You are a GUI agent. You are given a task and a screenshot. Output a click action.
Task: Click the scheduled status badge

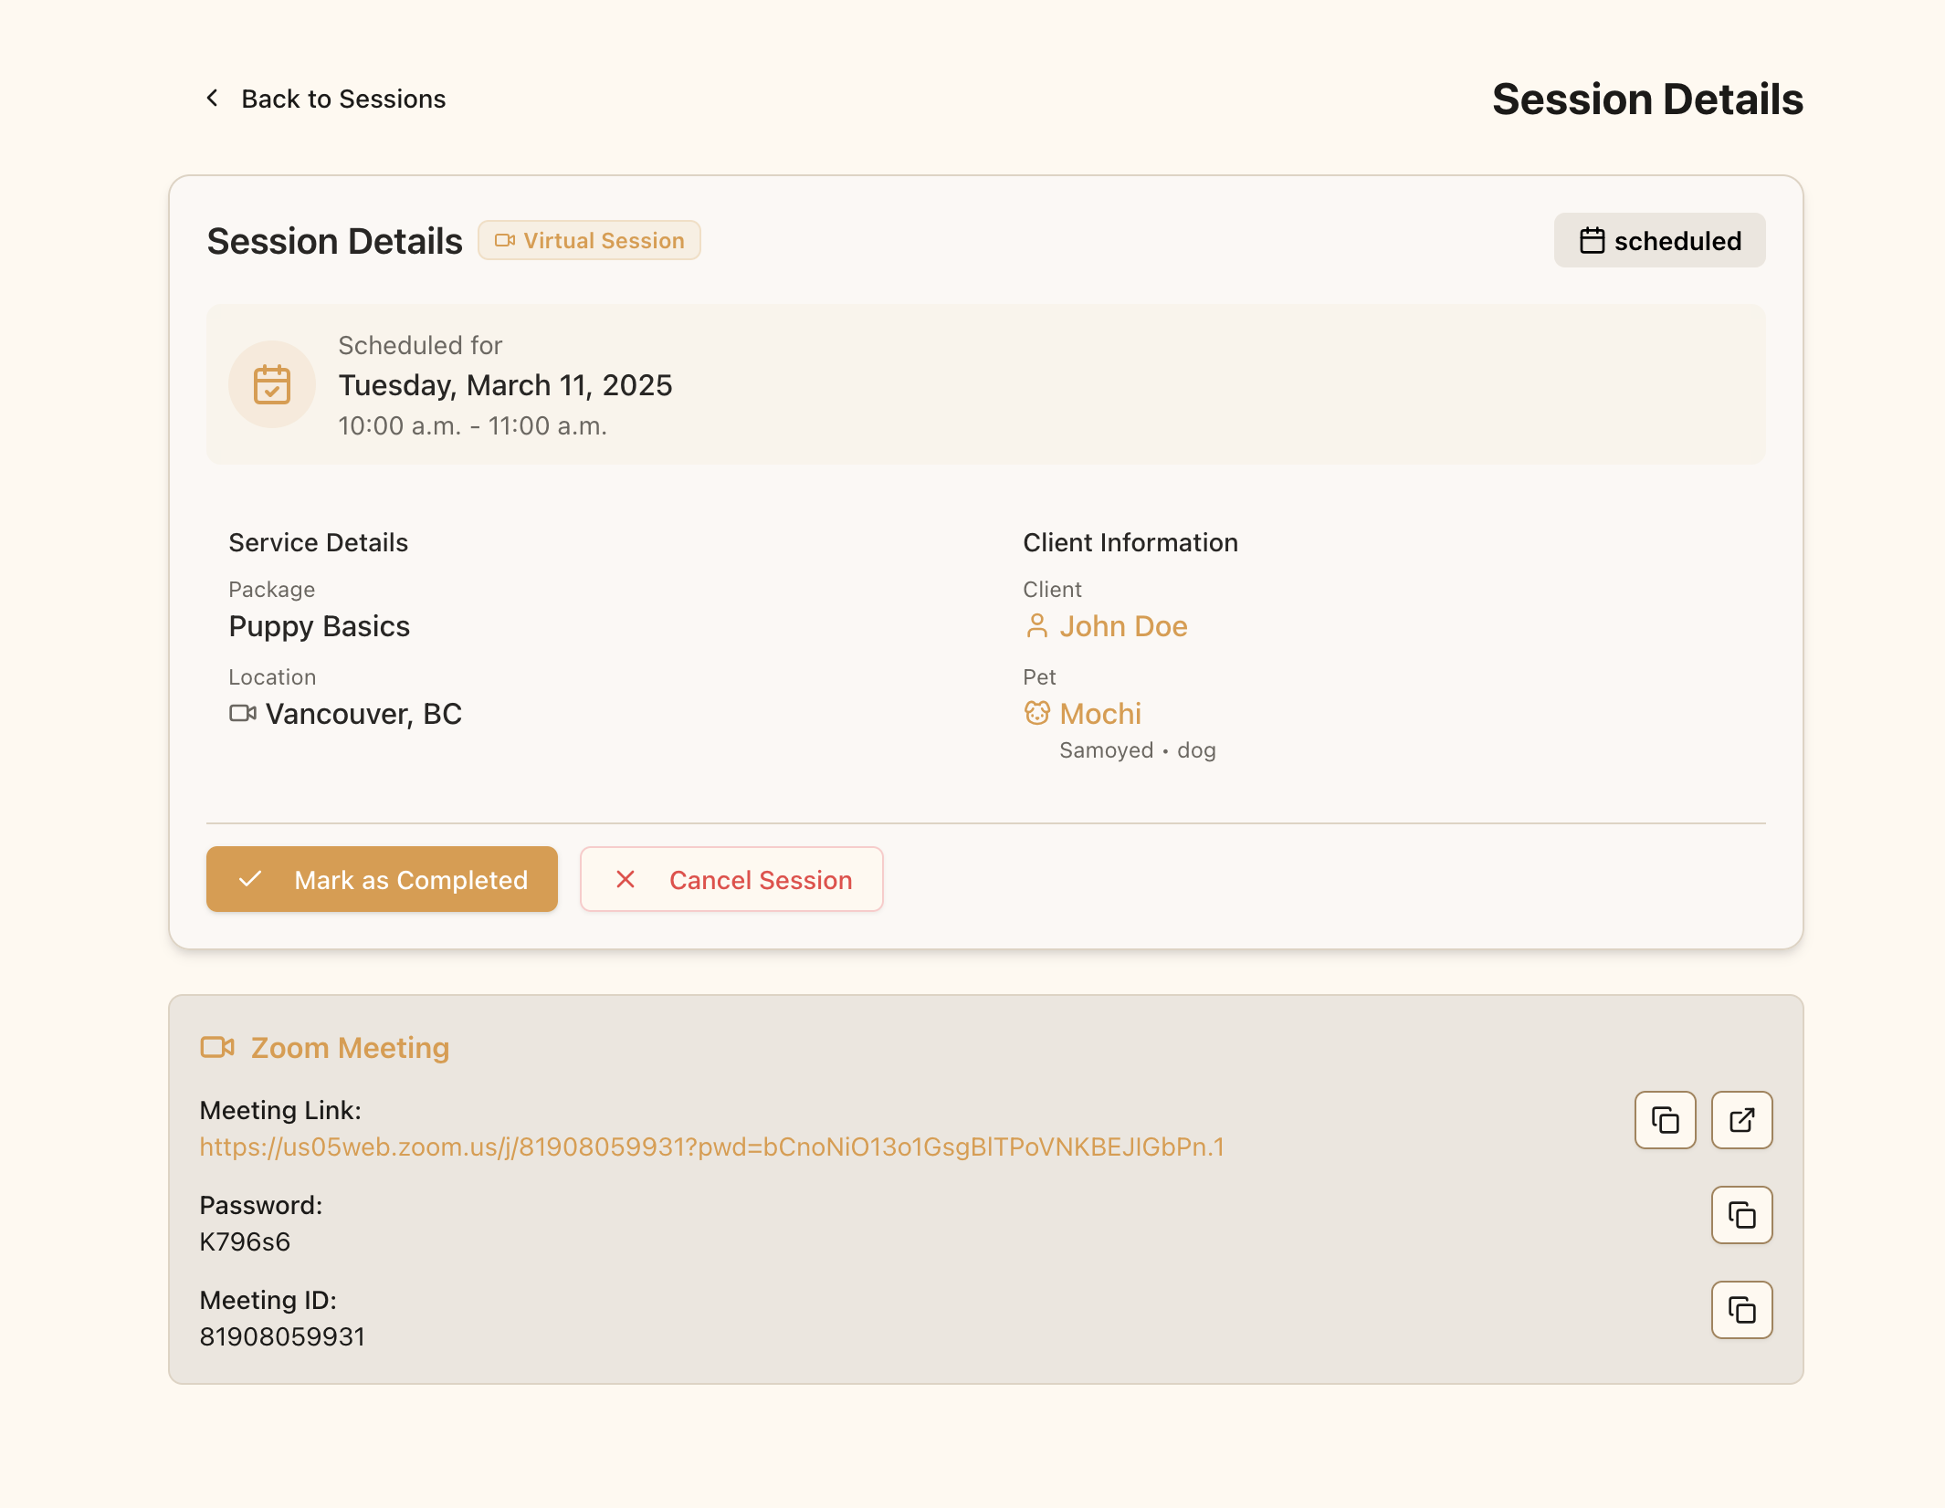tap(1660, 240)
